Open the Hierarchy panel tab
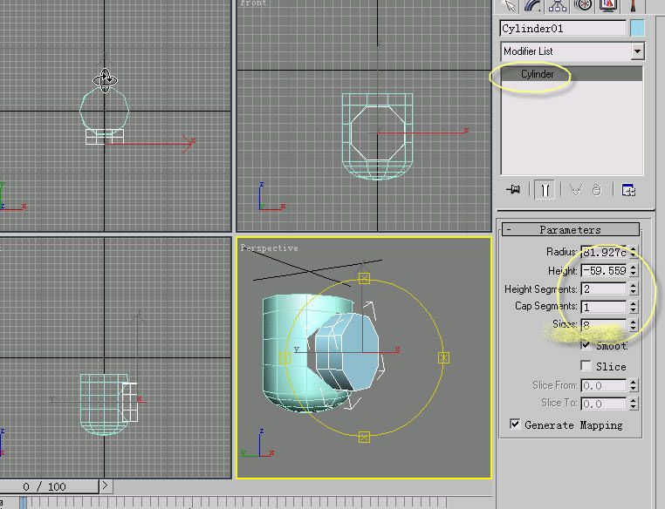This screenshot has width=665, height=509. click(558, 5)
